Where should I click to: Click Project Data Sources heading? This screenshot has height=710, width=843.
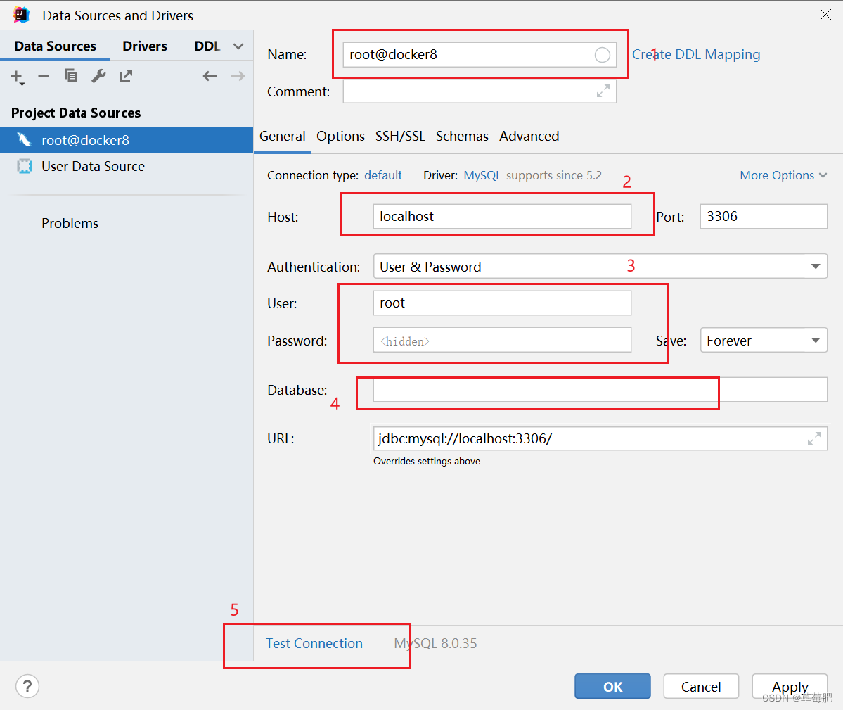coord(76,113)
